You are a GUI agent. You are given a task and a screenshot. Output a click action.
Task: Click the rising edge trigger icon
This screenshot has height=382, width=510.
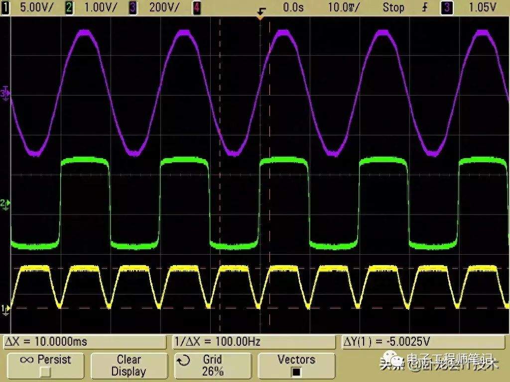[425, 7]
